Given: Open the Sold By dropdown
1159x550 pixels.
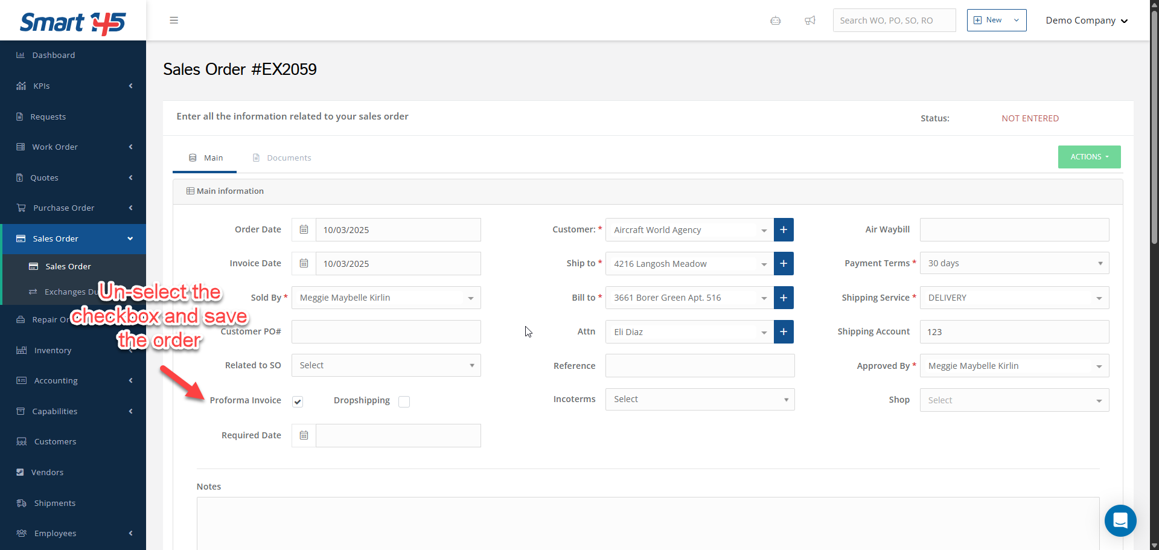Looking at the screenshot, I should [x=386, y=298].
